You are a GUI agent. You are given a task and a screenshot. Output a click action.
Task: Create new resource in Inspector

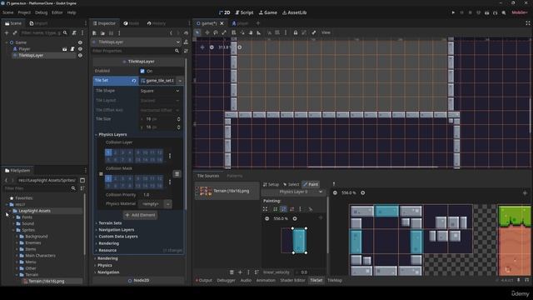[94, 33]
